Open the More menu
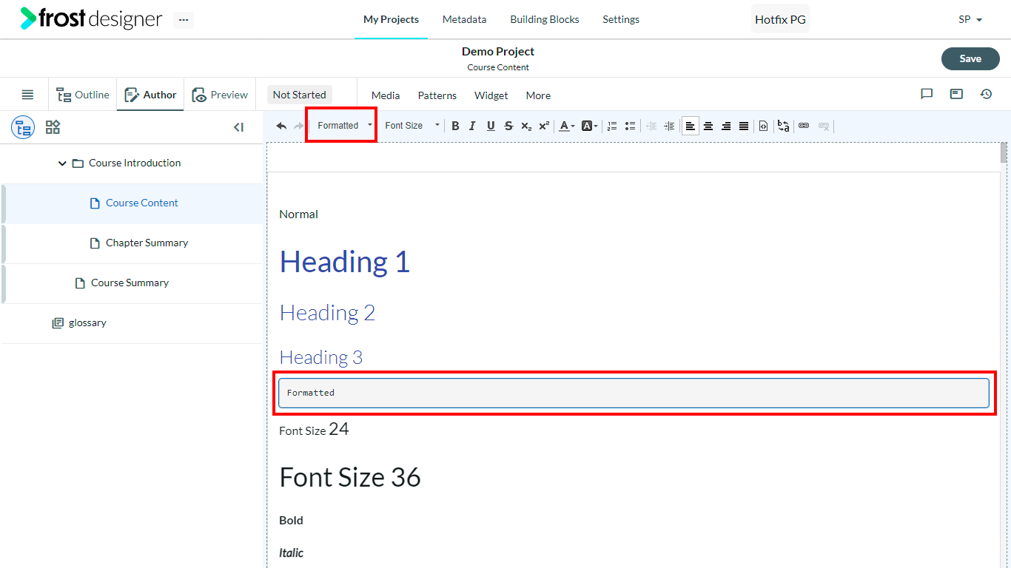This screenshot has width=1011, height=568. [538, 95]
